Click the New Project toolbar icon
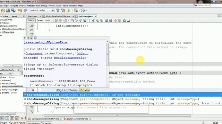 3,10
